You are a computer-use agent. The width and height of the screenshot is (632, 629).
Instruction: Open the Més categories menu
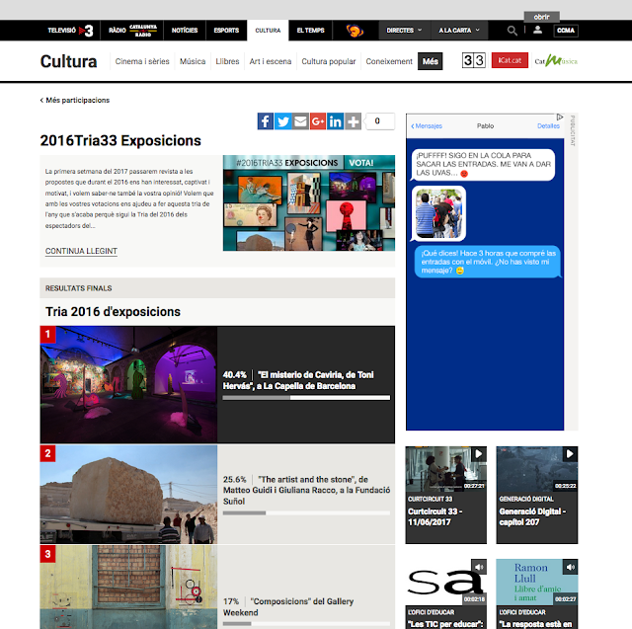[x=431, y=61]
